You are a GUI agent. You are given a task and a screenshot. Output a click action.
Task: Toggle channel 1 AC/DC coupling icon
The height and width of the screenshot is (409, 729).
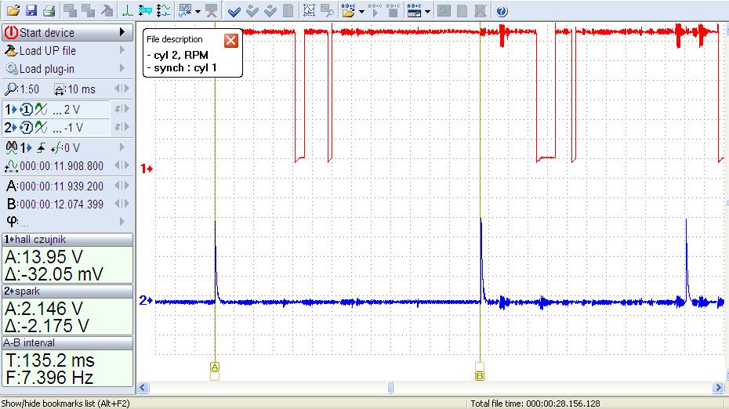(41, 110)
